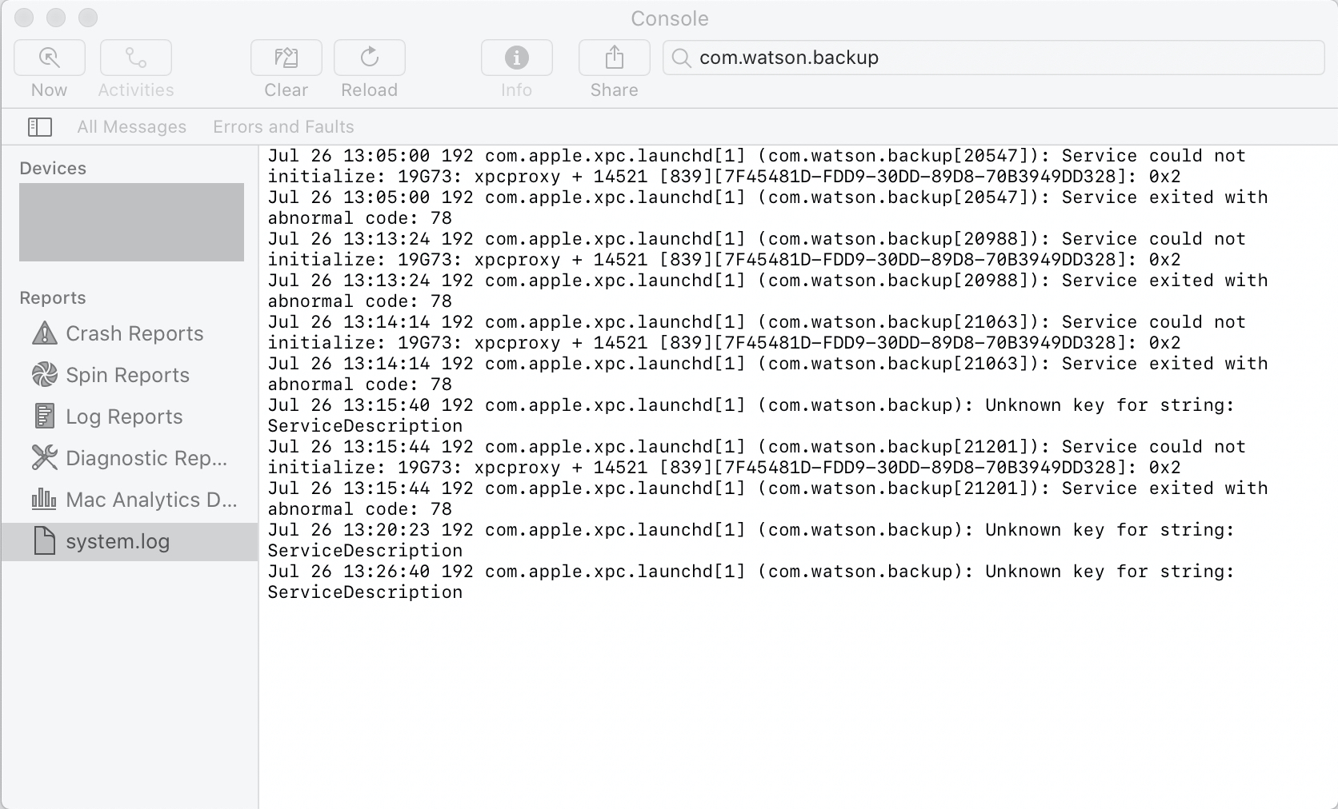Click inside the com.watson.backup search field
This screenshot has width=1338, height=809.
coord(880,58)
